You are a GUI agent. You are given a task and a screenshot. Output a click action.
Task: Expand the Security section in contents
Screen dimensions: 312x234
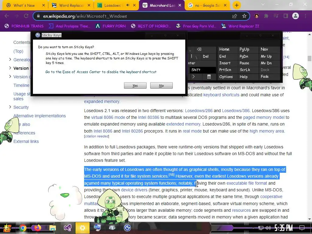pyautogui.click(x=10, y=107)
